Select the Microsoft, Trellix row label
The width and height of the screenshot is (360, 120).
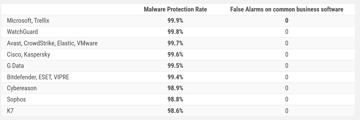point(28,21)
